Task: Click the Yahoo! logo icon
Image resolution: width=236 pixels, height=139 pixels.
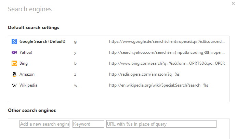Action: click(14, 52)
